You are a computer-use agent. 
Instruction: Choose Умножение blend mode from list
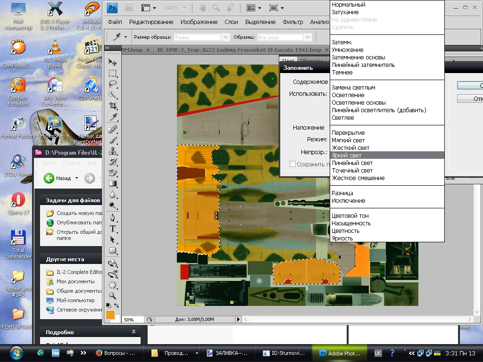tap(348, 50)
